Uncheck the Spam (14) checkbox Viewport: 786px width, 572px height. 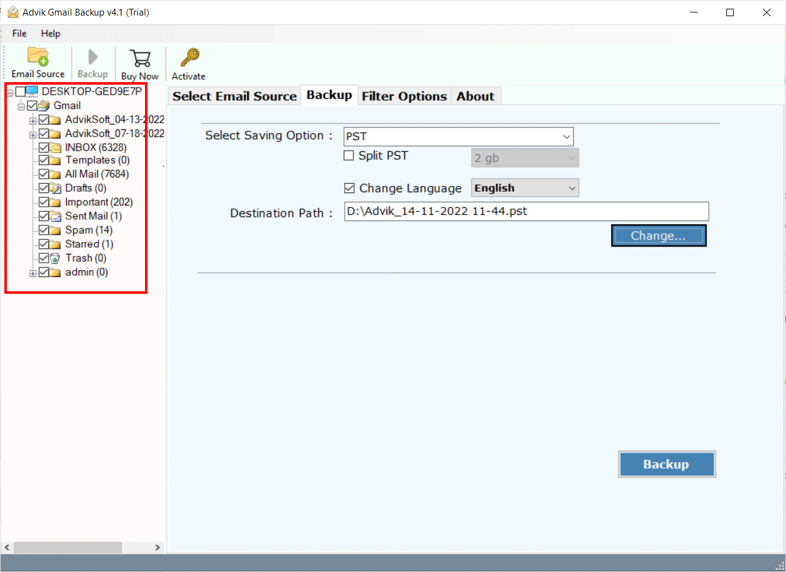(44, 230)
